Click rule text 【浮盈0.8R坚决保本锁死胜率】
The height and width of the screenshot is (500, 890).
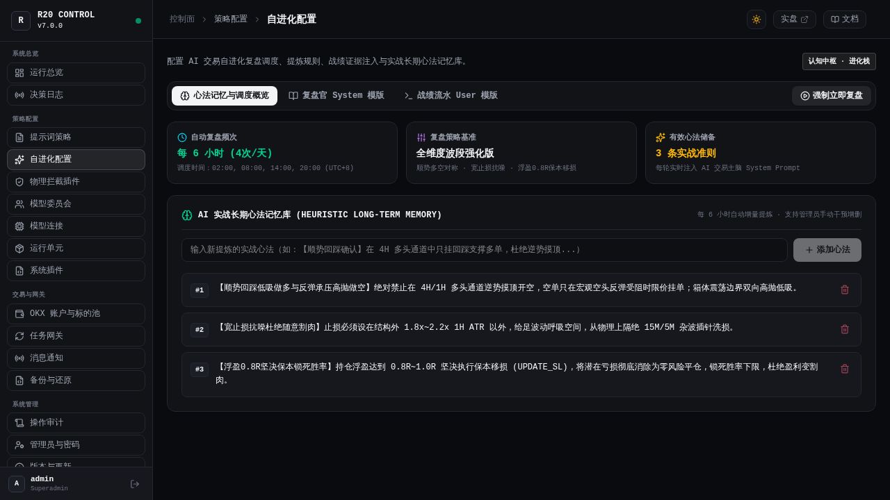click(276, 367)
